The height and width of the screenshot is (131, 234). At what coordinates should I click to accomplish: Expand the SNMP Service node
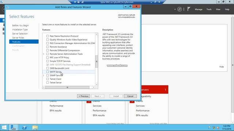click(x=44, y=75)
